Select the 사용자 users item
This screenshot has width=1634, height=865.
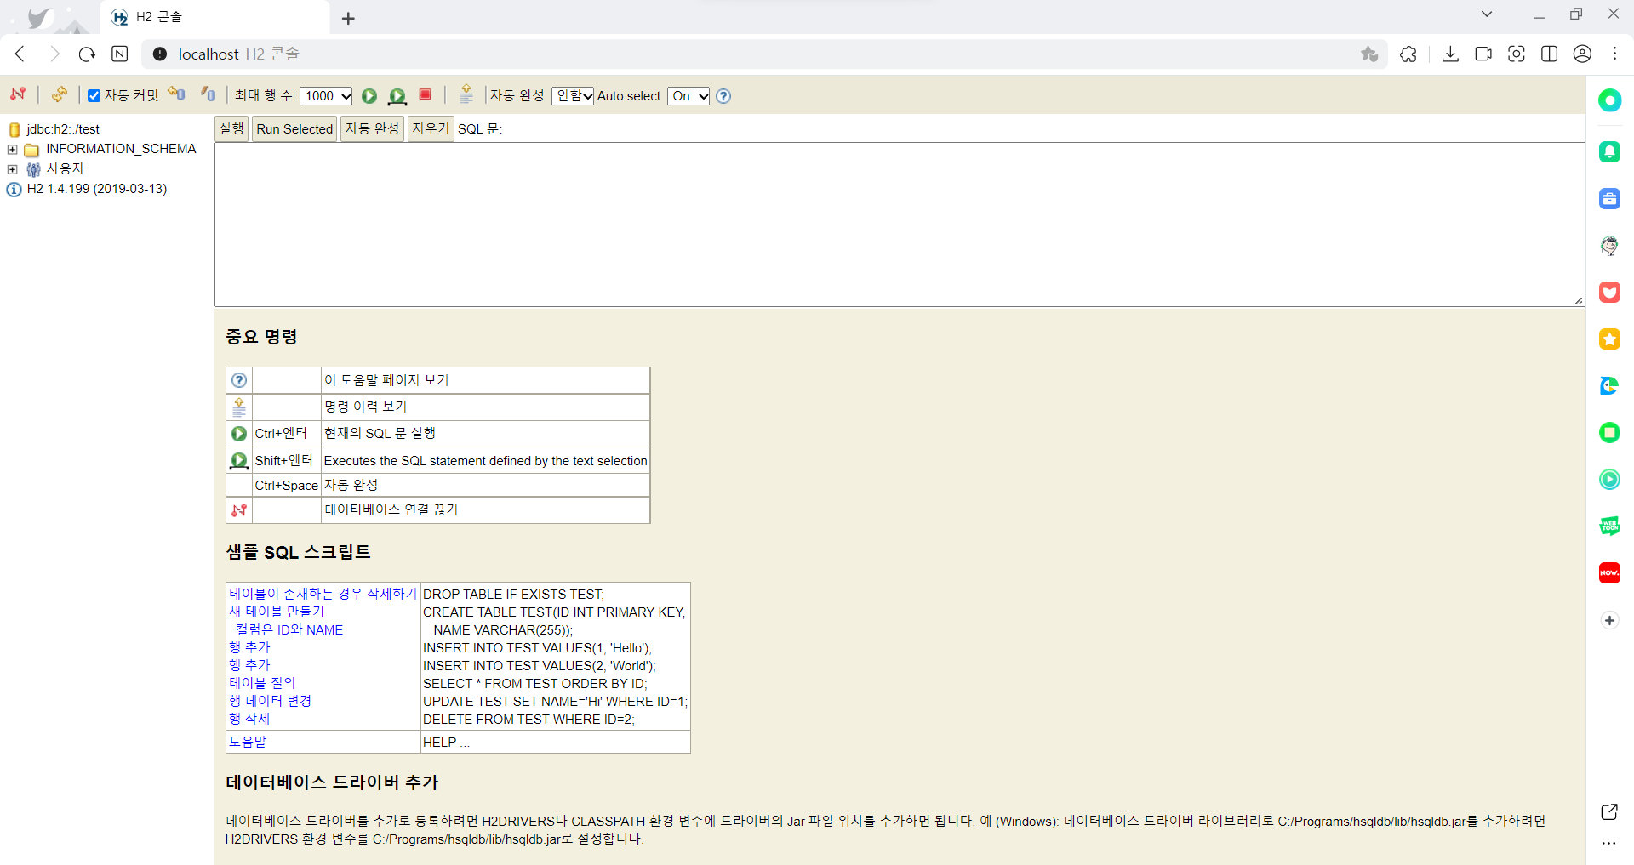pos(65,168)
